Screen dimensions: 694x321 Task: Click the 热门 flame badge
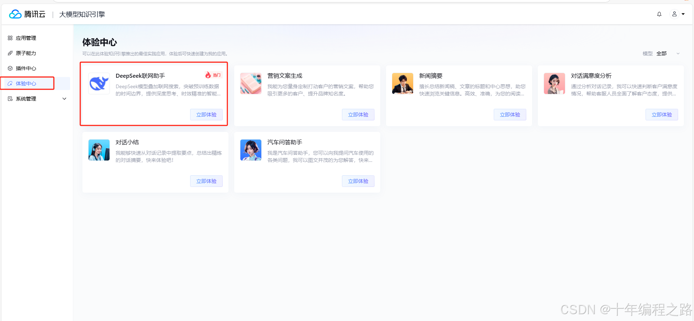(213, 75)
